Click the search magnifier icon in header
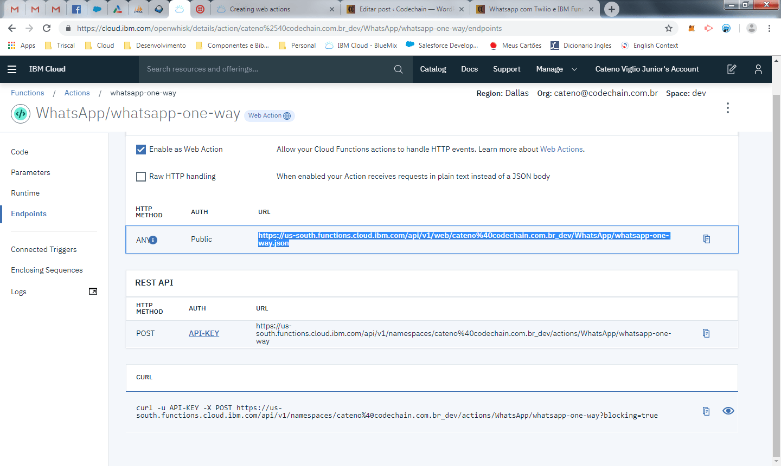 398,69
